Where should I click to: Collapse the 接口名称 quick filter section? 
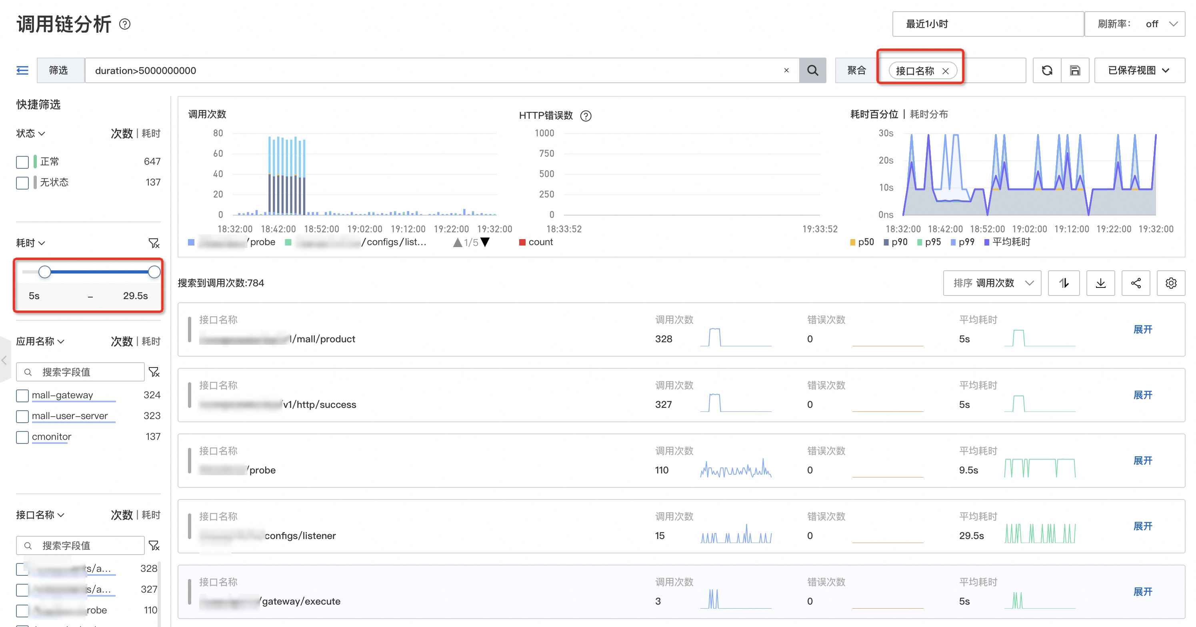[x=40, y=515]
